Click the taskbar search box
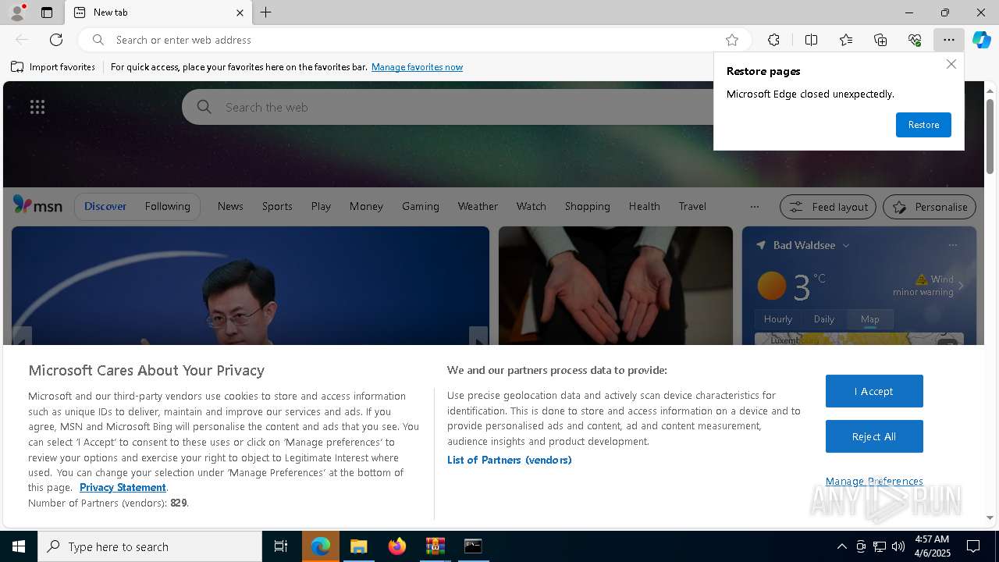This screenshot has width=999, height=562. pyautogui.click(x=150, y=546)
